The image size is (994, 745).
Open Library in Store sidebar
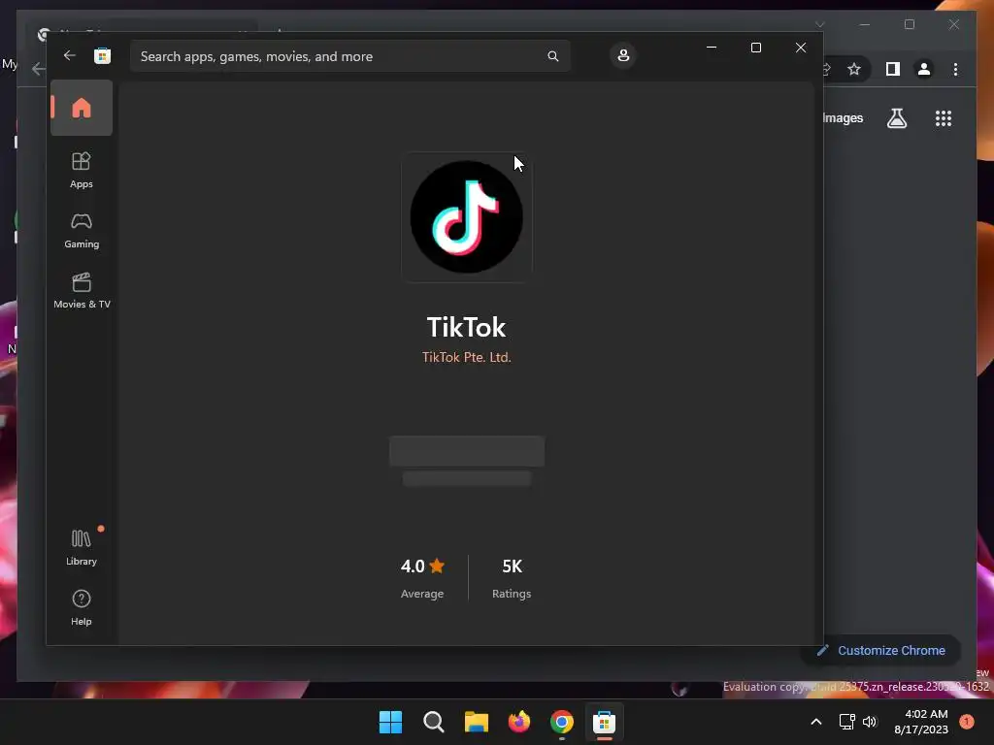click(82, 547)
